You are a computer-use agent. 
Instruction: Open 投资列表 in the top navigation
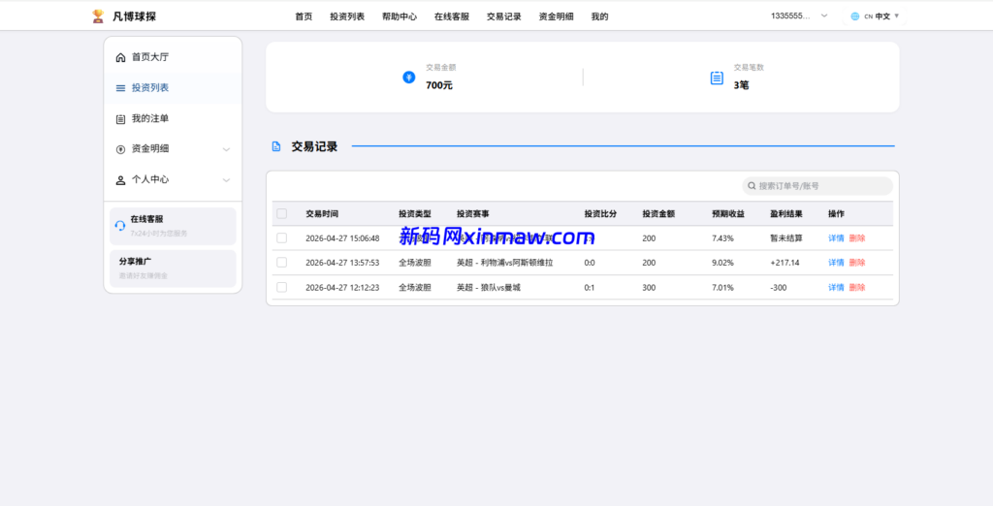tap(347, 17)
